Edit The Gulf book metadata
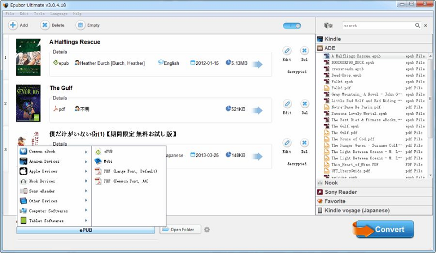Viewport: 436px width, 253px height. (287, 104)
